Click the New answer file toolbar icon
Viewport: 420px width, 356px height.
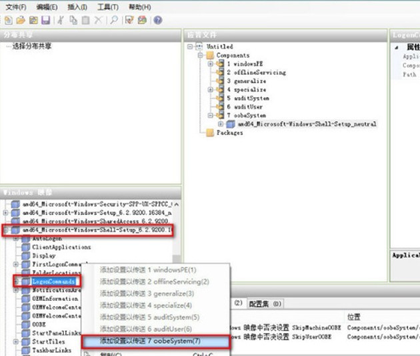coord(9,21)
